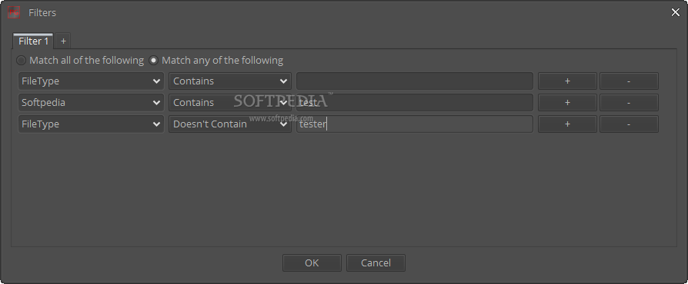This screenshot has width=688, height=284.
Task: Add a condition after the Doesn't Contain row
Action: [567, 124]
